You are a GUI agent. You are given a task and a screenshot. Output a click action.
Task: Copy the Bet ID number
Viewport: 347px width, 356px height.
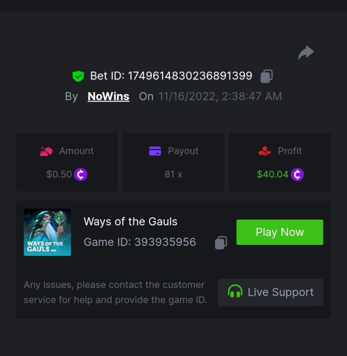click(x=267, y=76)
